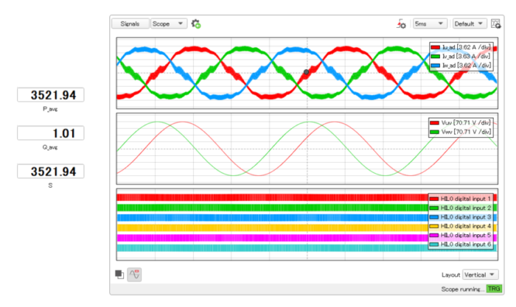
Task: Expand the 5ms time base dropdown
Action: [430, 24]
